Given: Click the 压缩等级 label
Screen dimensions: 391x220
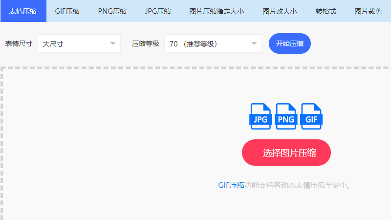Looking at the screenshot, I should coord(146,44).
